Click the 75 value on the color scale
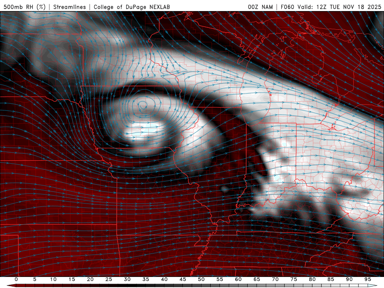Image resolution: width=384 pixels, height=288 pixels. pyautogui.click(x=294, y=279)
